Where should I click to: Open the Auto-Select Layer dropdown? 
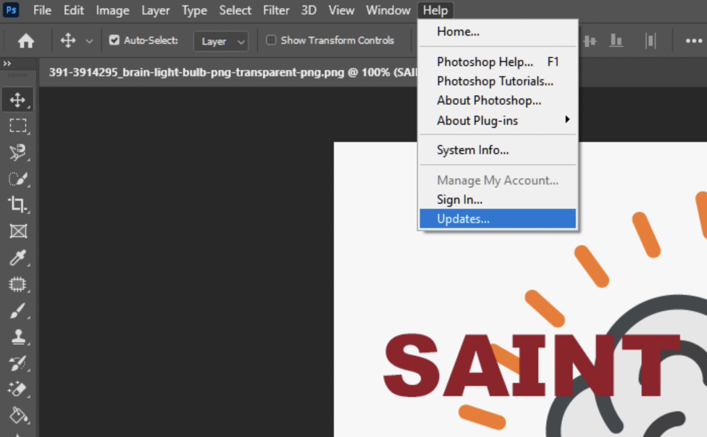[221, 41]
